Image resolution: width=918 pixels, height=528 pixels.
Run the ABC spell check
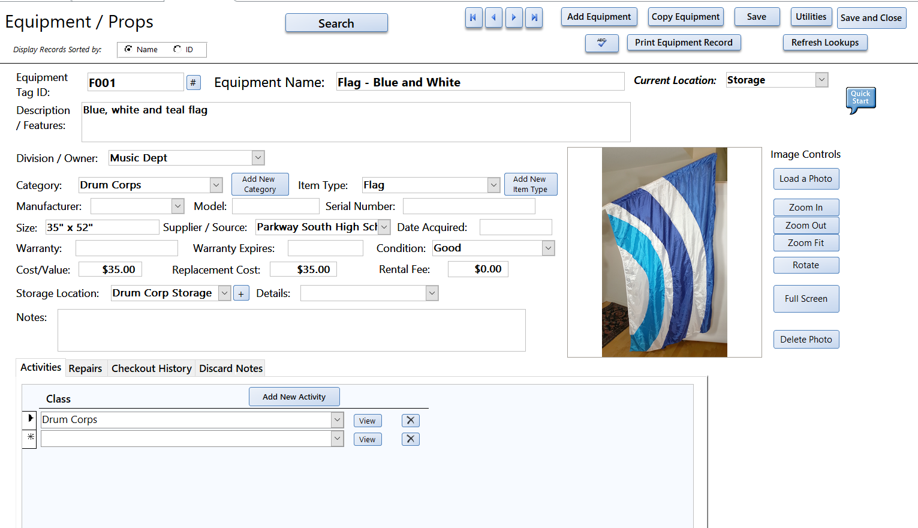pos(601,43)
